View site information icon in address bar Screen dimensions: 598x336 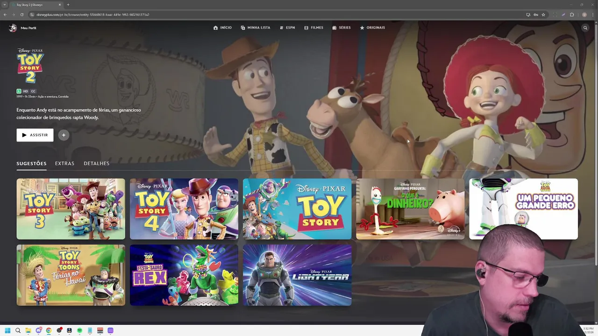tap(32, 14)
